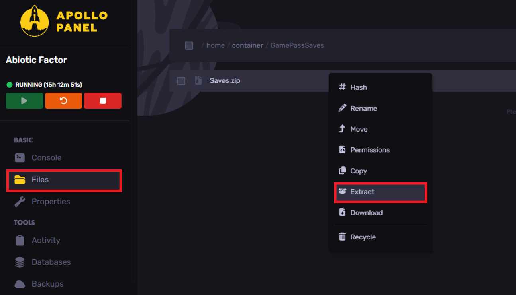516x295 pixels.
Task: Choose Download from the context menu
Action: pos(366,213)
